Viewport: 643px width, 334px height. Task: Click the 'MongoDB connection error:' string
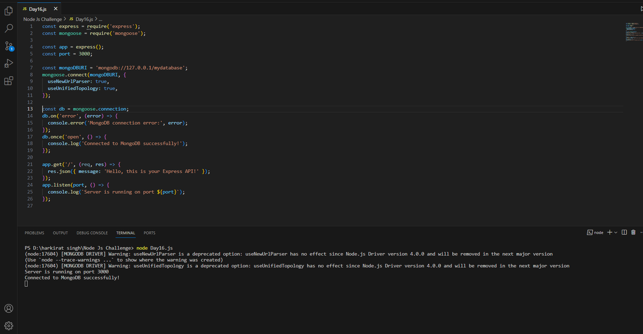click(x=125, y=123)
